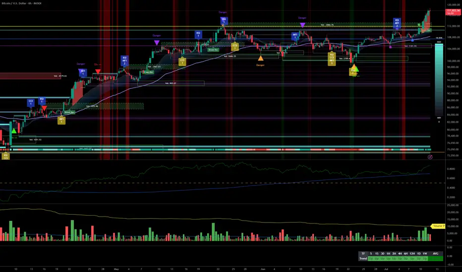Click the May label on time axis
The height and width of the screenshot is (272, 462).
[x=116, y=269]
